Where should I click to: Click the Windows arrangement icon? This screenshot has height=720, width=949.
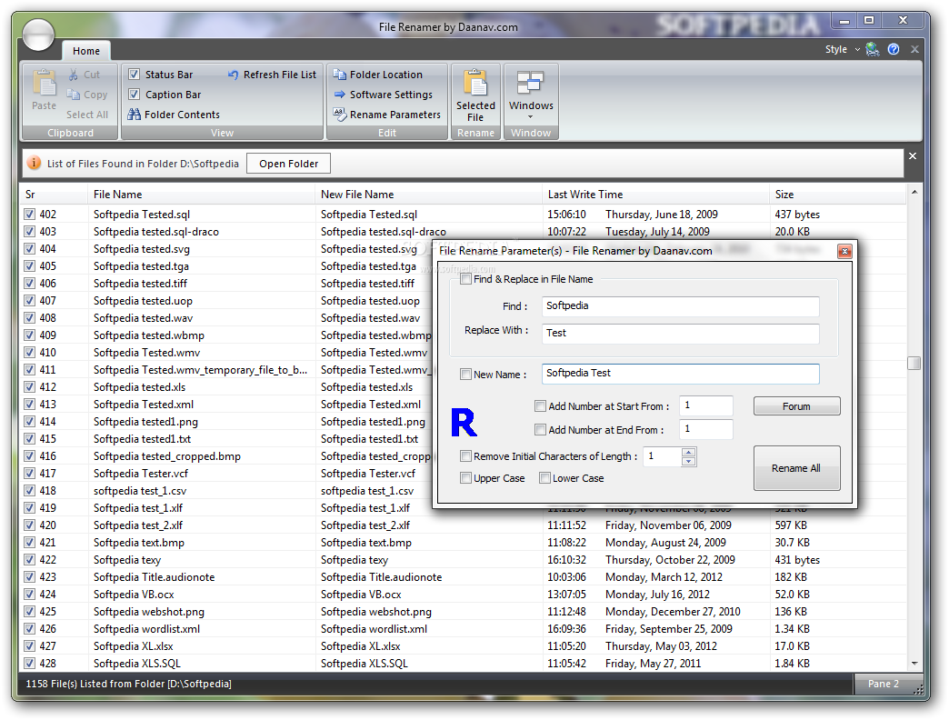tap(531, 83)
